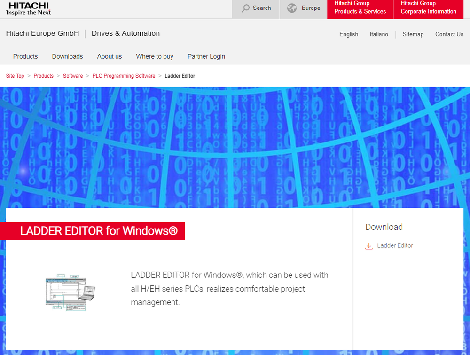Open the Sitemap page
470x355 pixels.
(x=413, y=34)
